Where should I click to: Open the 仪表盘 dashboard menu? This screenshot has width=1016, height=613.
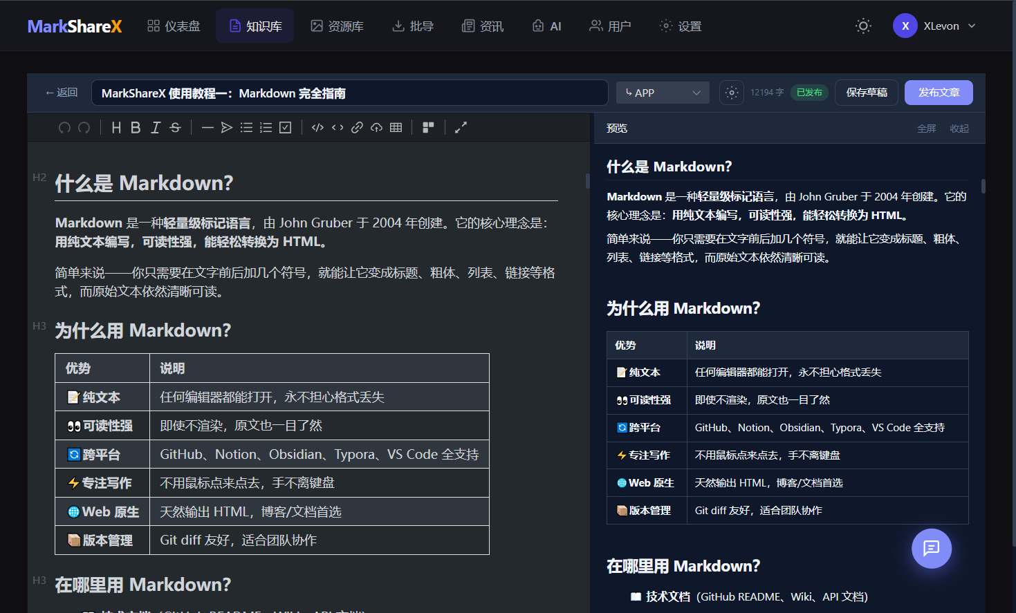(174, 26)
